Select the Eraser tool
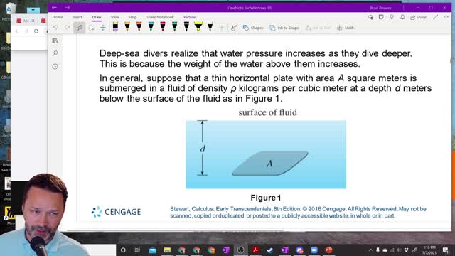The image size is (455, 256). click(x=115, y=27)
